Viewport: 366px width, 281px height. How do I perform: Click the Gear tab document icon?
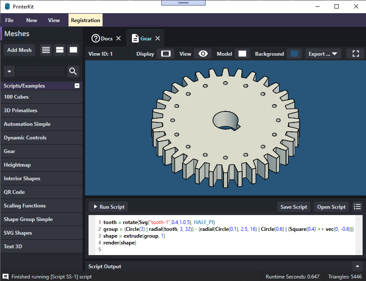(x=135, y=39)
